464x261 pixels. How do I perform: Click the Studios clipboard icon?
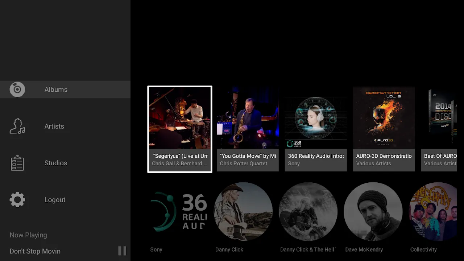(x=17, y=163)
